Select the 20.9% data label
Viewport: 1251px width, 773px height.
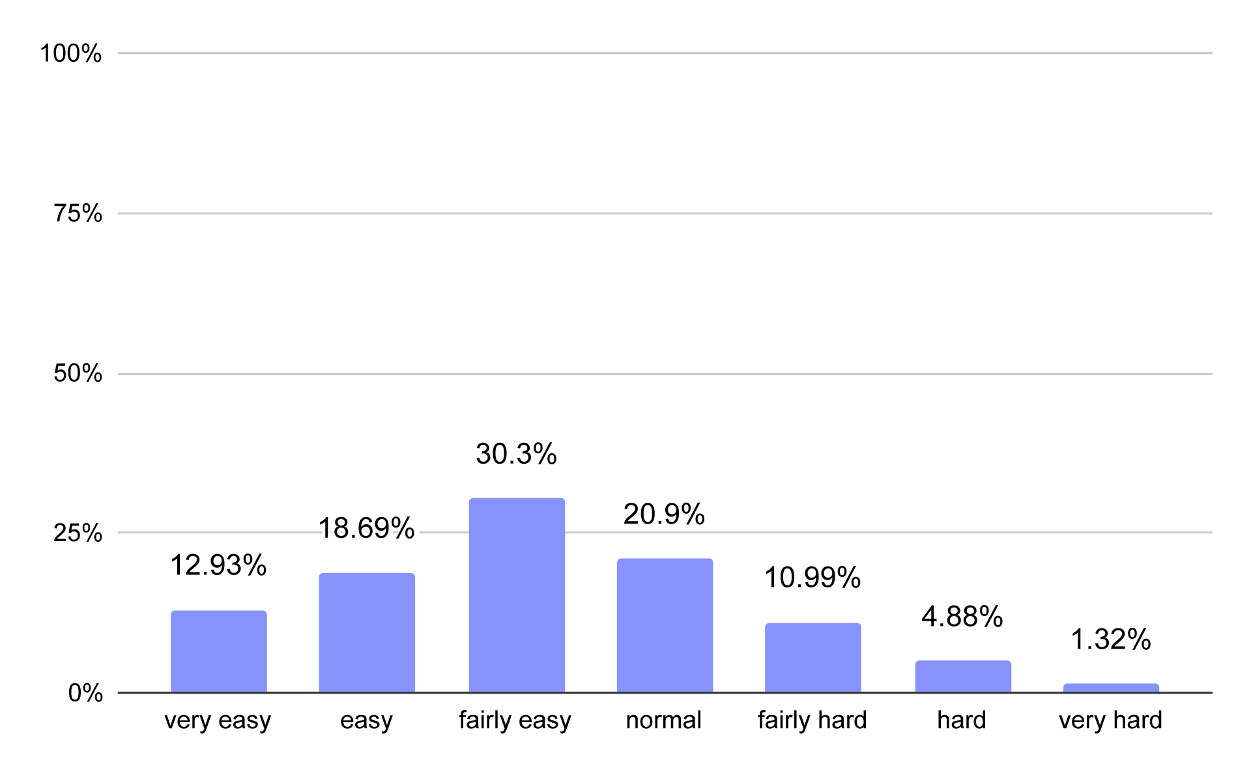point(664,514)
